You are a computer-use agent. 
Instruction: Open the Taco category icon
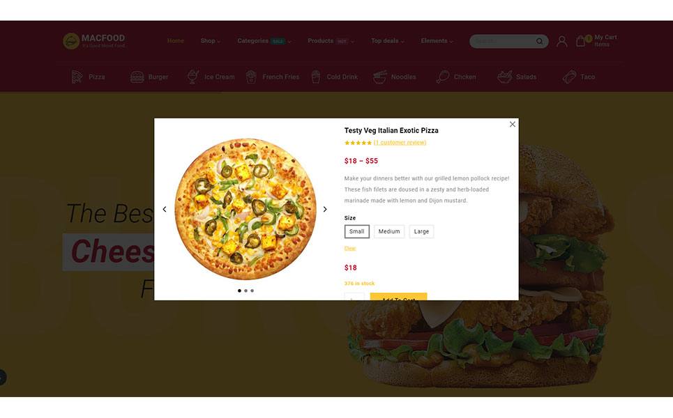pyautogui.click(x=569, y=77)
